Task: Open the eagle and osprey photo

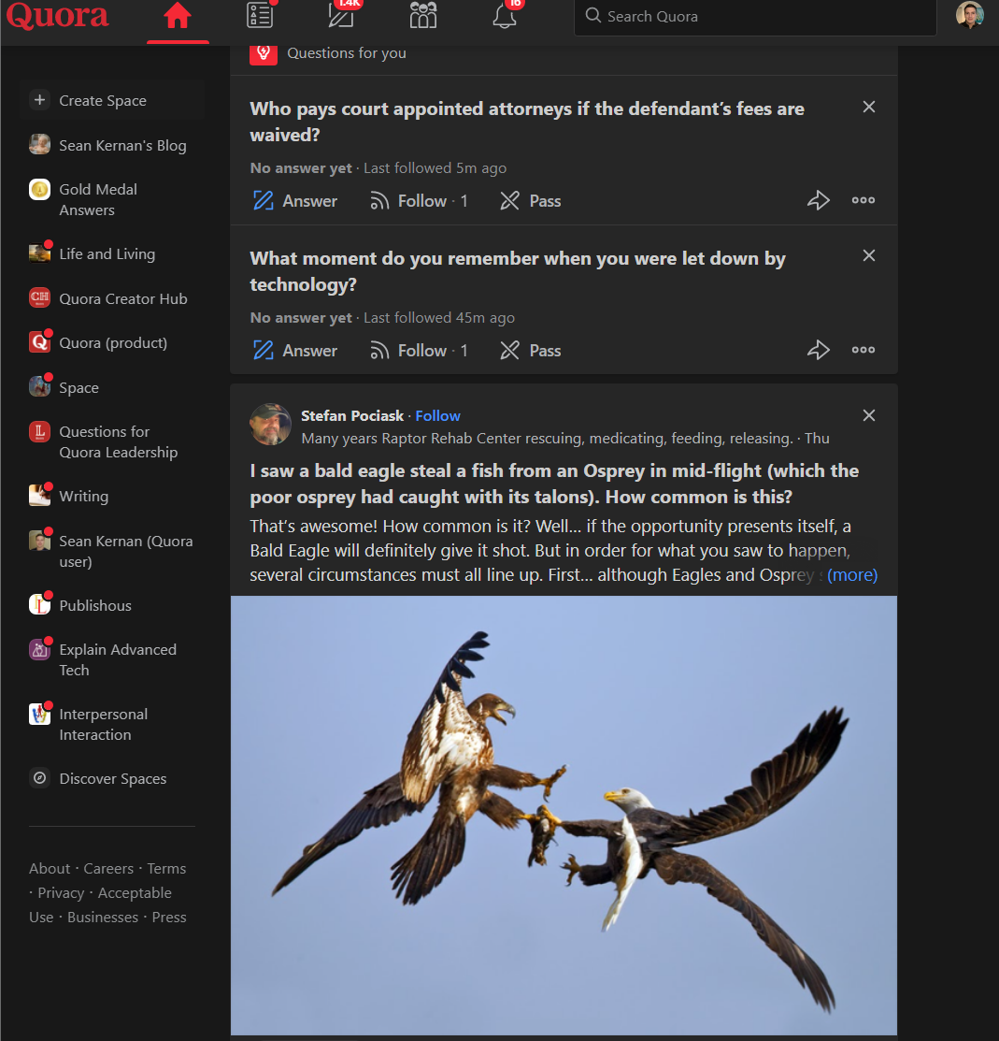Action: pyautogui.click(x=564, y=816)
